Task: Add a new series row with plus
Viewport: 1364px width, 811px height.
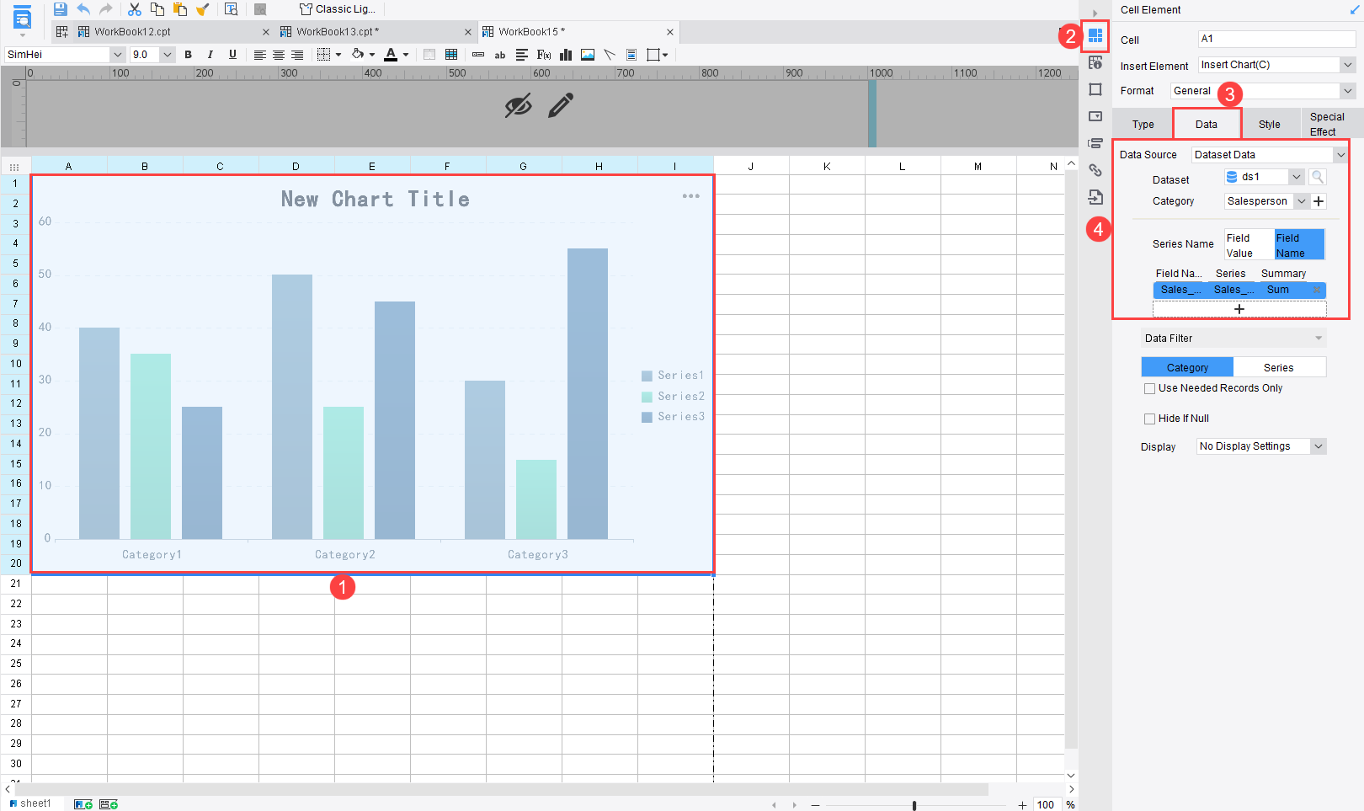Action: (x=1239, y=309)
